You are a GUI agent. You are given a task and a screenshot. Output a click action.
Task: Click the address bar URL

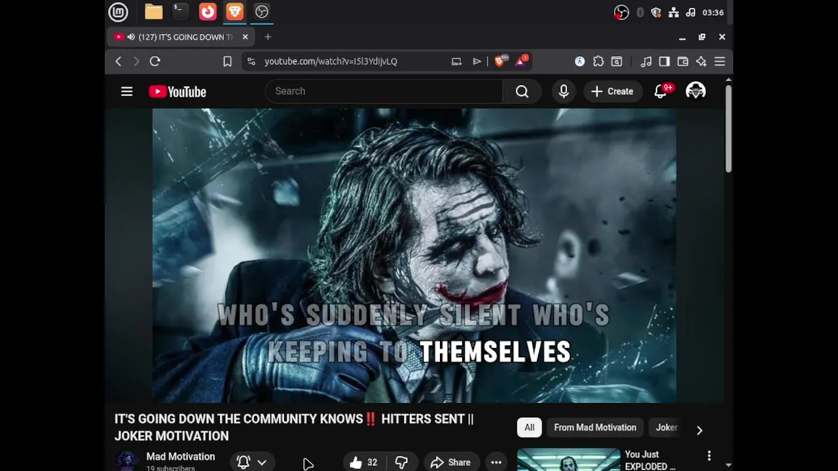tap(331, 61)
